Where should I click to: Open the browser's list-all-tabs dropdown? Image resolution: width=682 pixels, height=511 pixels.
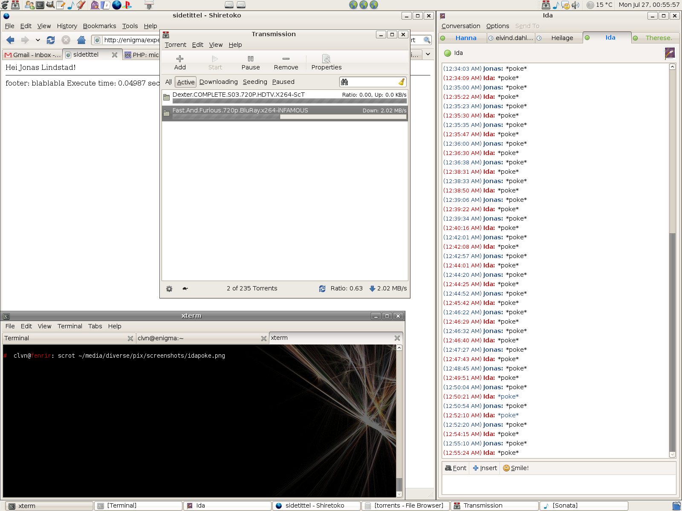point(428,55)
